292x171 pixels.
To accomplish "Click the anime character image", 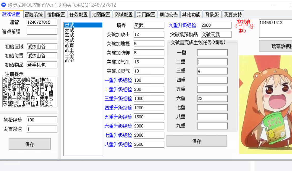I will point(265,104).
